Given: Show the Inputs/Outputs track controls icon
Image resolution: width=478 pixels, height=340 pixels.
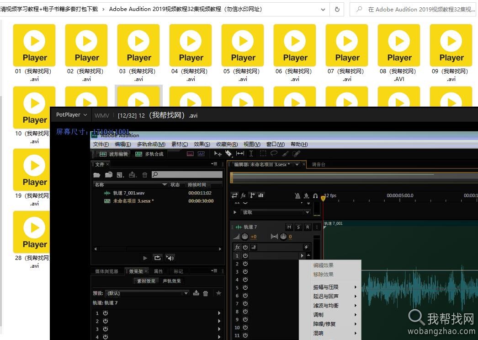Looking at the screenshot, I should tap(234, 195).
